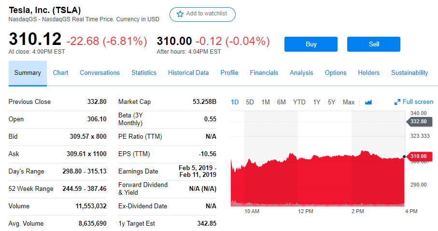Viewport: 438px width, 231px height.
Task: Buy Tesla stock with the Buy button
Action: click(311, 44)
